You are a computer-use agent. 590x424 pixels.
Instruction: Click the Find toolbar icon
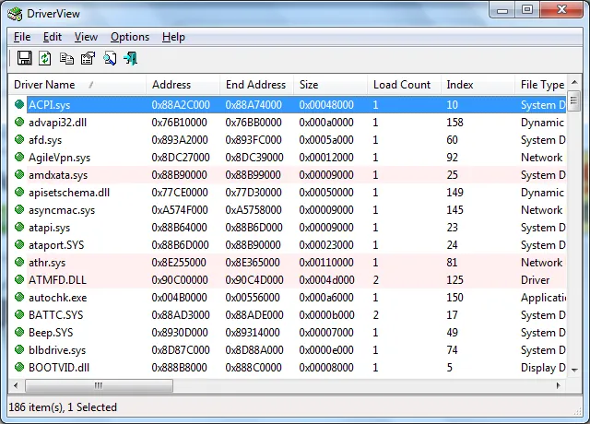click(x=110, y=58)
